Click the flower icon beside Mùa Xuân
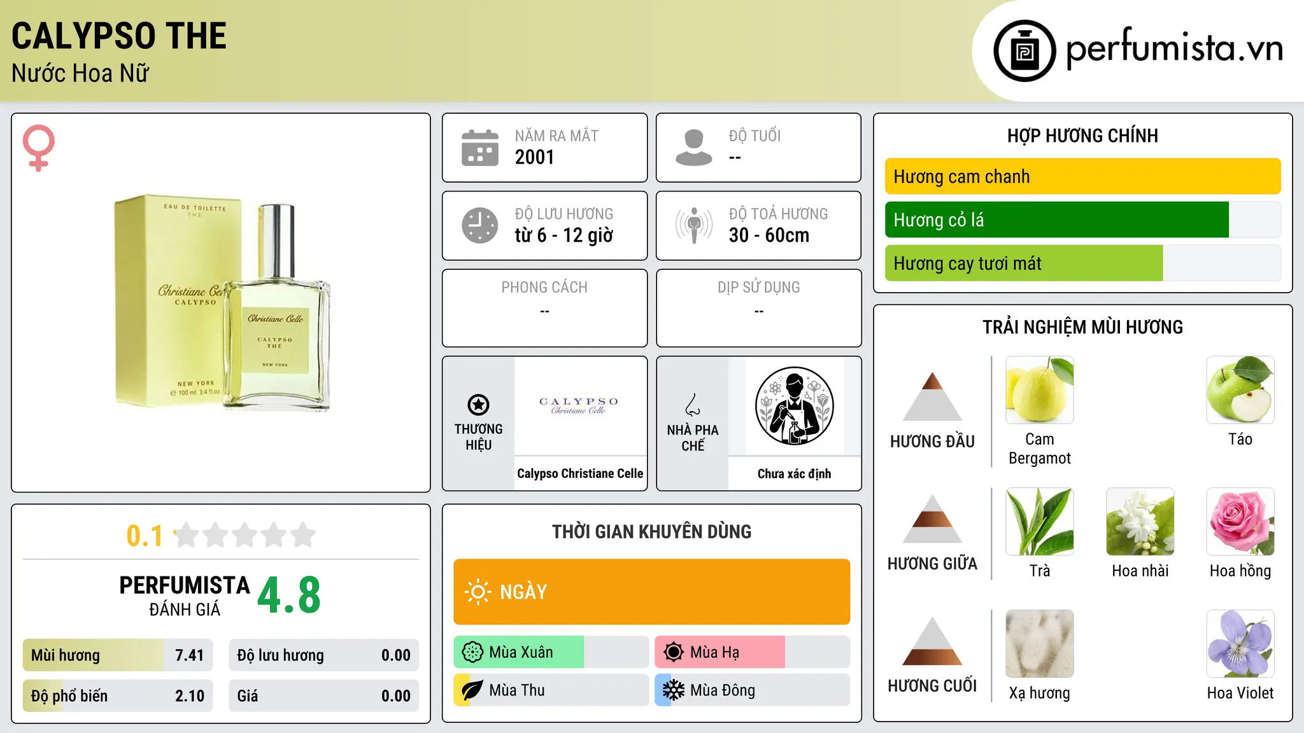 [x=472, y=652]
